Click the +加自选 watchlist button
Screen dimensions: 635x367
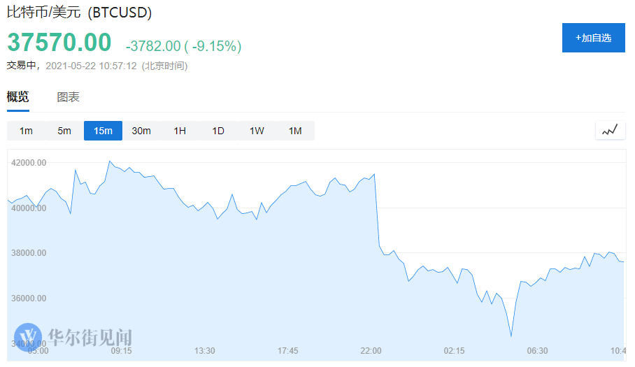click(593, 38)
